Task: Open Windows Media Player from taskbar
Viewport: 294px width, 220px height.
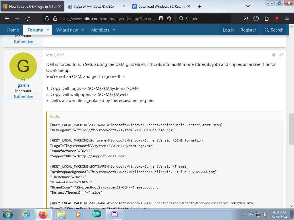Action: (x=78, y=214)
